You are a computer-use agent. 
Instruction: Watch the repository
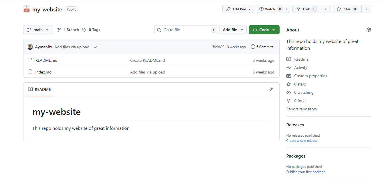(269, 9)
